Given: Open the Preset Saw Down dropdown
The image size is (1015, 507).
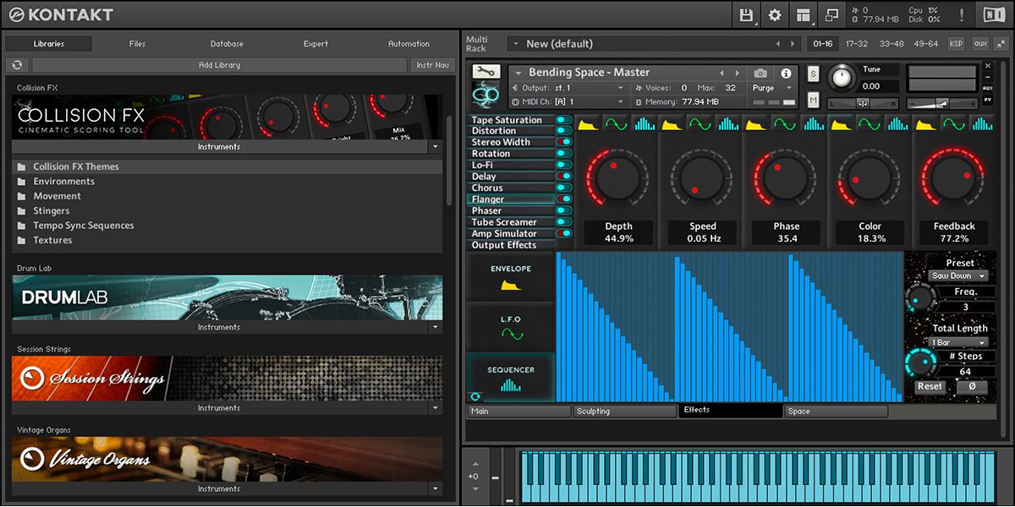Looking at the screenshot, I should (957, 276).
